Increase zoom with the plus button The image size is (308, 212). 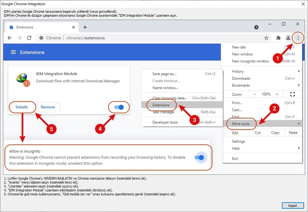277,94
